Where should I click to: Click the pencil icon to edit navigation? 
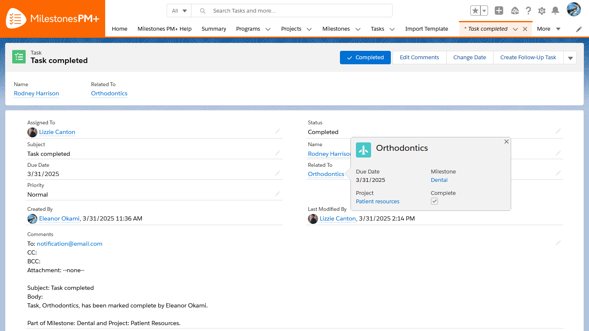579,29
